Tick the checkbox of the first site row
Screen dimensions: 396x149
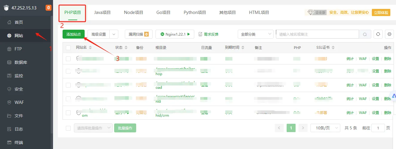click(x=68, y=59)
